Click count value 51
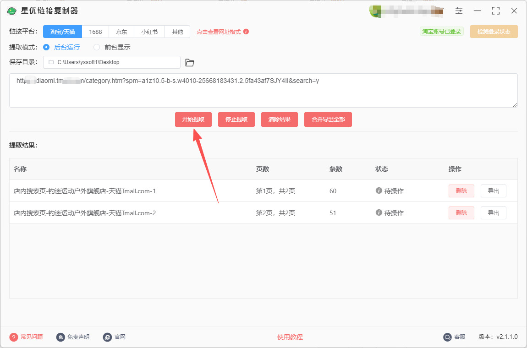This screenshot has width=527, height=348. coord(333,213)
